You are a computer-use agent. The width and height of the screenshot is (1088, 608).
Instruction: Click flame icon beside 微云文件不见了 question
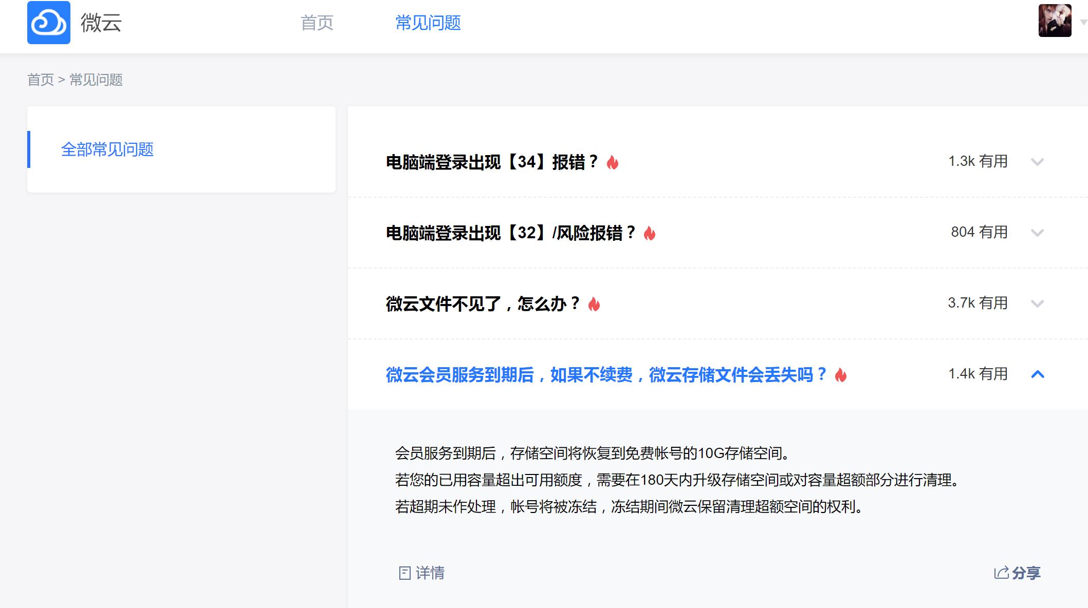[x=594, y=304]
